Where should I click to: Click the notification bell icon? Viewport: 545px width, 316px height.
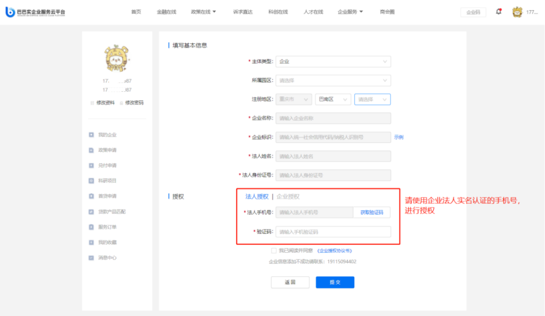499,12
